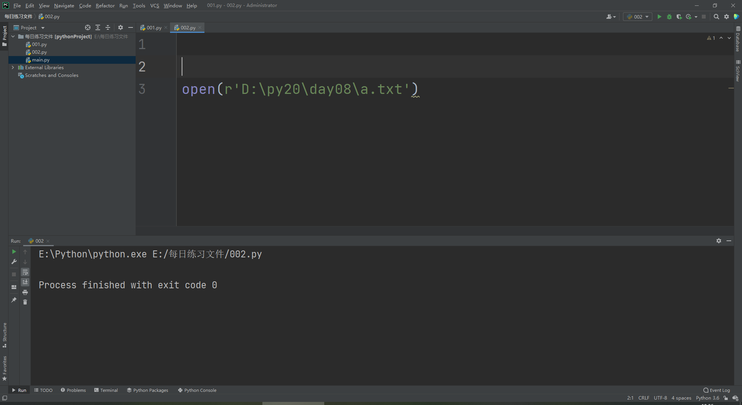Open the 002 run configuration dropdown
Screen dimensions: 742x405
tap(638, 17)
